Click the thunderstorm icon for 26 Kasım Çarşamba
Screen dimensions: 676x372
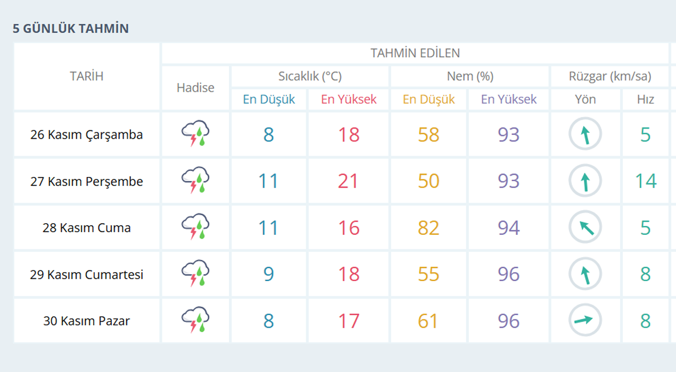[195, 134]
